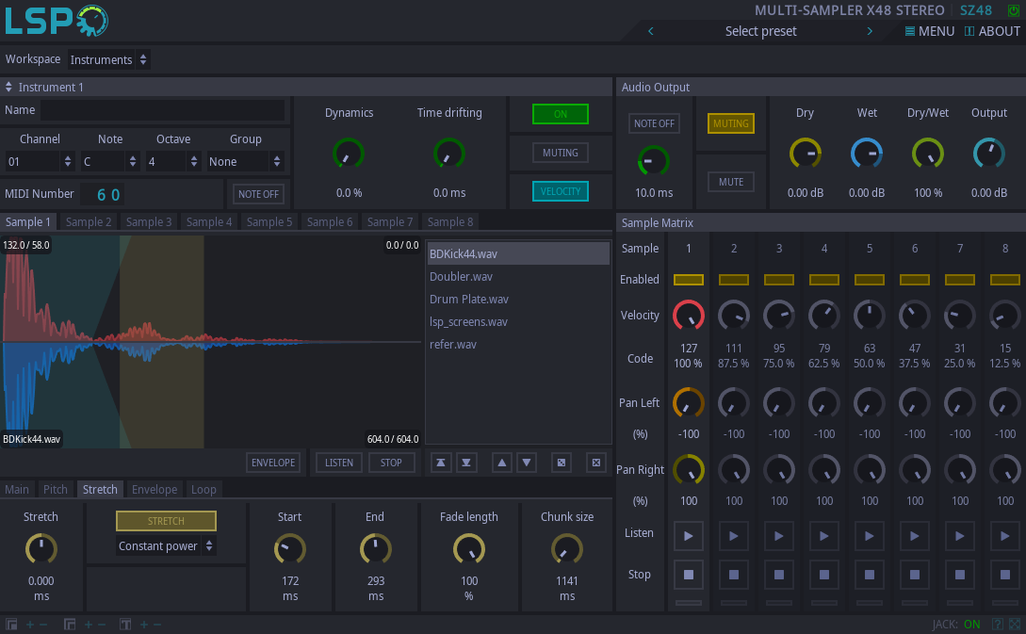Open the Constant power crossfade dropdown
The image size is (1026, 634).
tap(166, 546)
